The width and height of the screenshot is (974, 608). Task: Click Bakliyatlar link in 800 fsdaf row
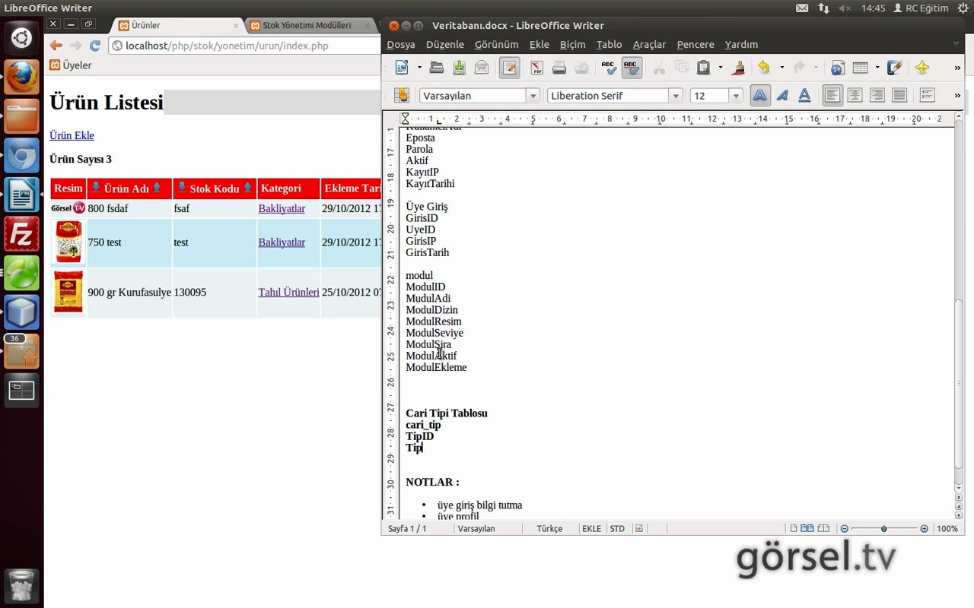(x=282, y=208)
